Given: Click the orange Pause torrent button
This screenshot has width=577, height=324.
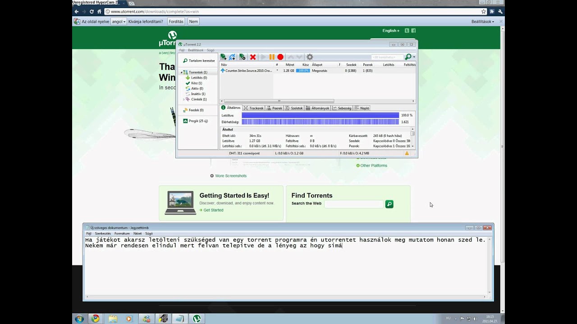Looking at the screenshot, I should coord(272,57).
